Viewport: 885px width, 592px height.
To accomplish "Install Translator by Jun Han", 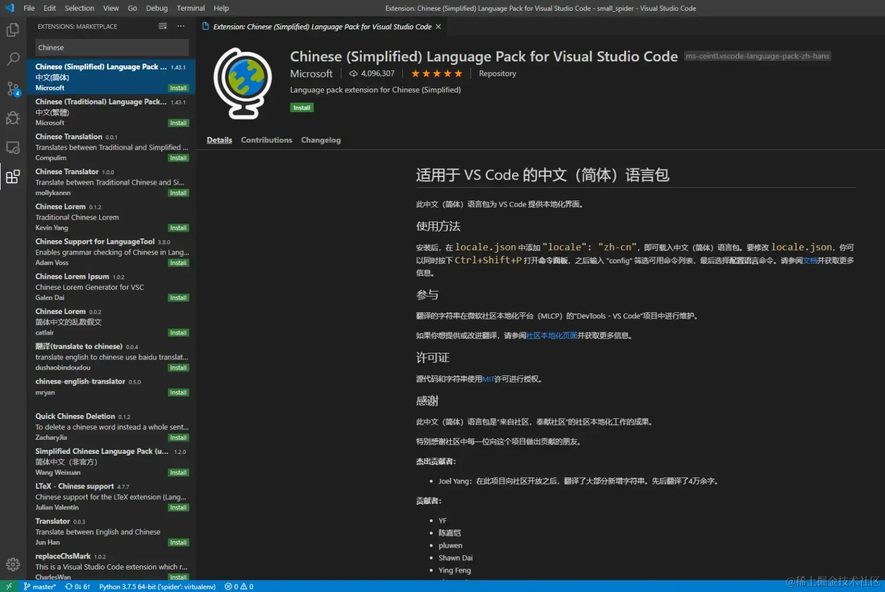I will (178, 542).
